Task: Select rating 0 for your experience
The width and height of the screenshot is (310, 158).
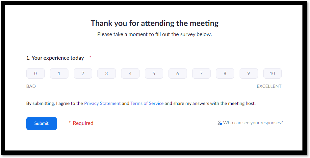Action: pyautogui.click(x=36, y=73)
